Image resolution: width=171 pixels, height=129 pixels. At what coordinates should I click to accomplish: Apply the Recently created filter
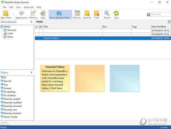[12, 99]
